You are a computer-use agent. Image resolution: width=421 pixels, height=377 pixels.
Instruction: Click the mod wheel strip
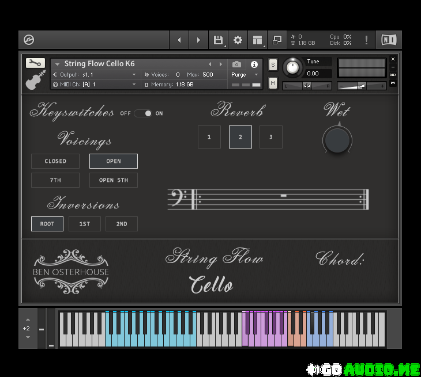click(x=51, y=328)
